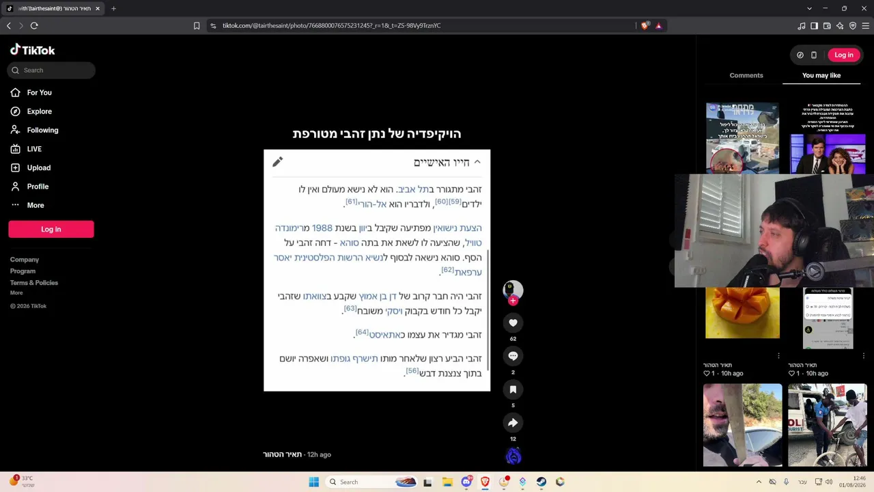Viewport: 874px width, 492px height.
Task: Go back in the browser
Action: point(9,25)
